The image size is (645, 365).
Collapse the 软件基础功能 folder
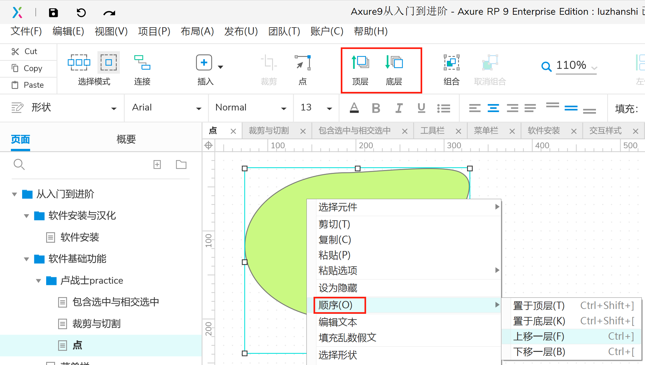click(x=27, y=259)
